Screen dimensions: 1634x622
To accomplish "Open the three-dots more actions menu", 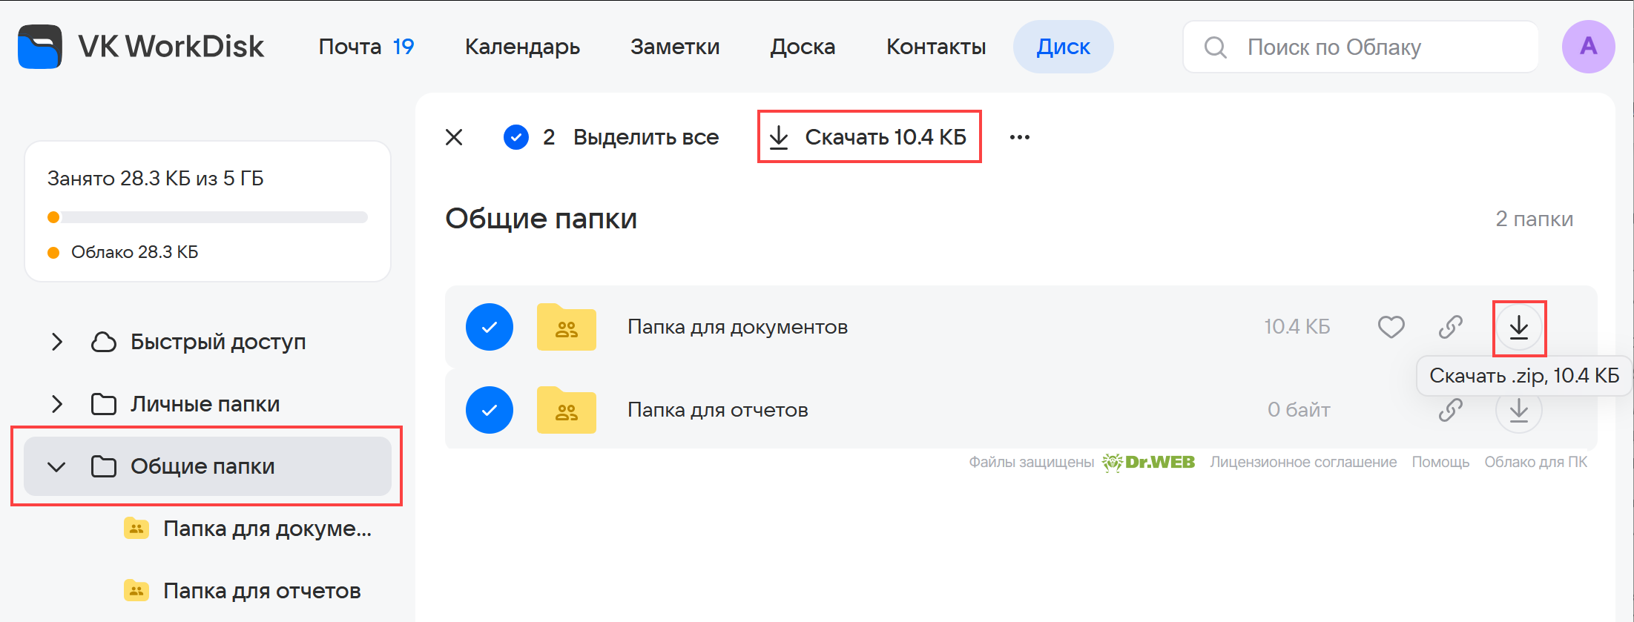I will (1019, 137).
